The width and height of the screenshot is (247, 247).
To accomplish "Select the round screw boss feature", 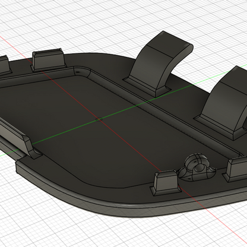I will (197, 168).
